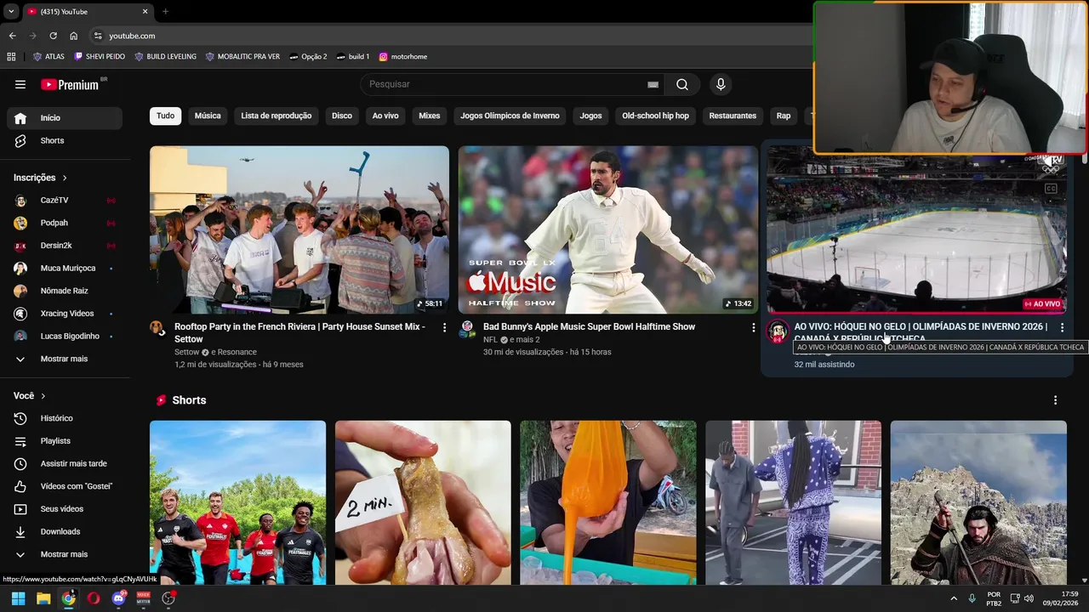The image size is (1089, 612).
Task: Open the Xracing Videos subscription channel
Action: pos(65,314)
